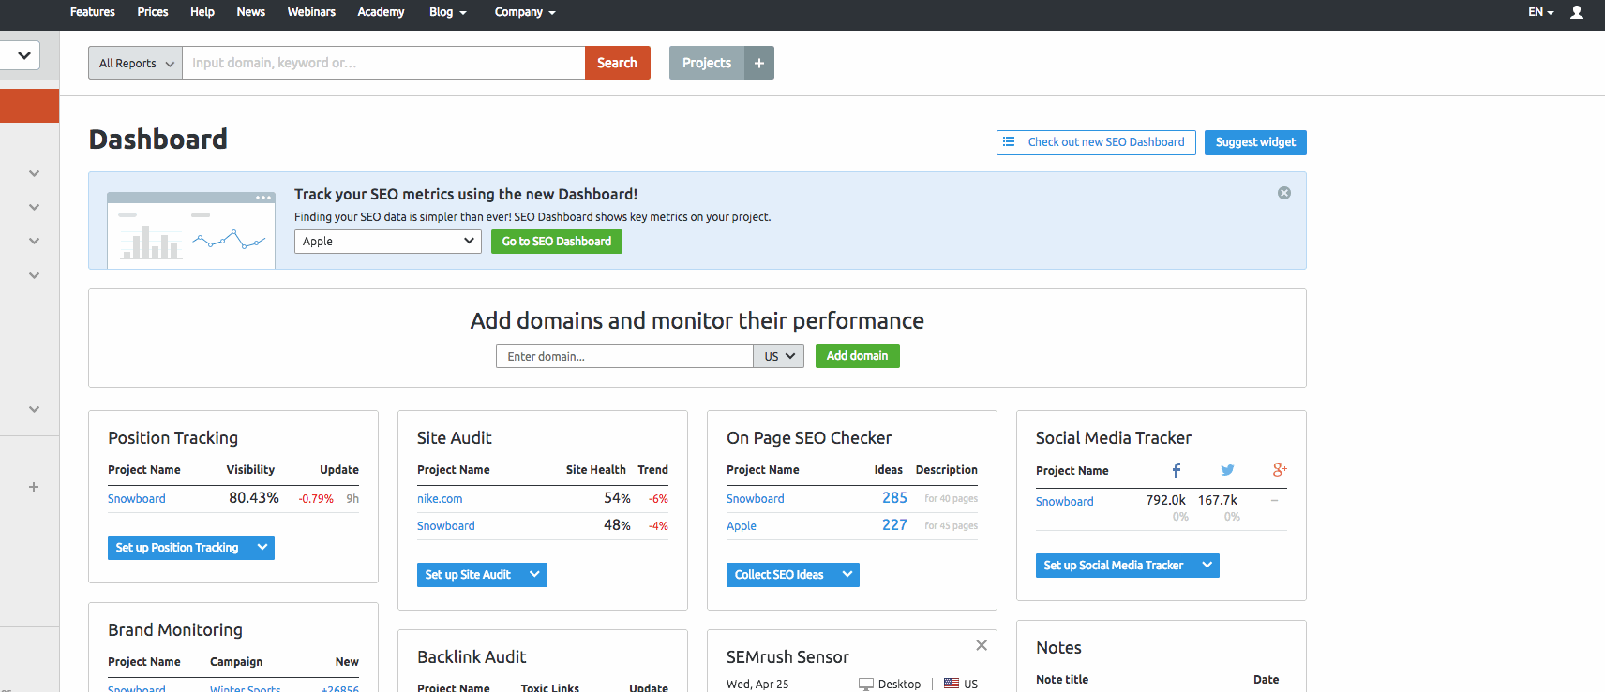Expand the second sidebar chevron section

(x=34, y=207)
